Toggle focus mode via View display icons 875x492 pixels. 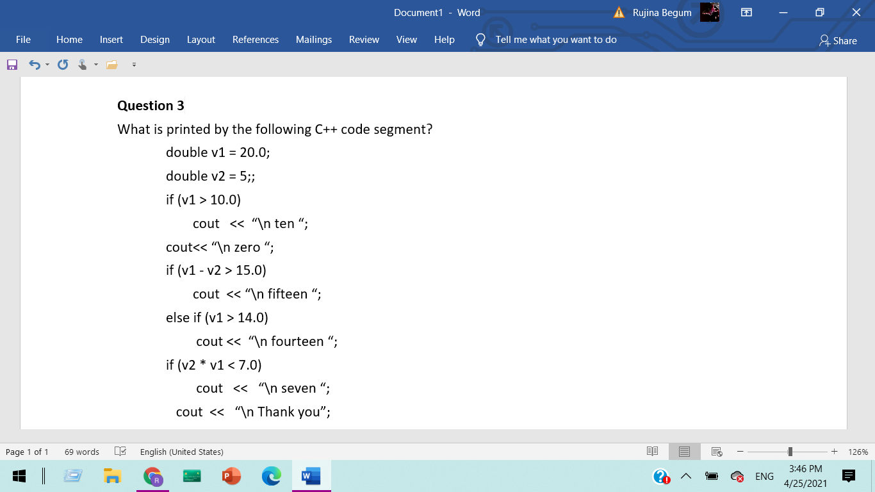tap(683, 452)
